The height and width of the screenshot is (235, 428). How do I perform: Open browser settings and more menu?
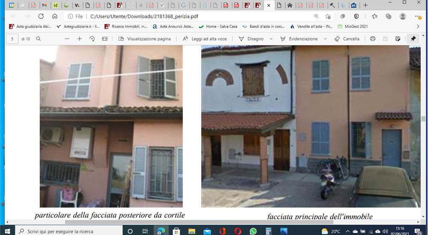click(418, 16)
